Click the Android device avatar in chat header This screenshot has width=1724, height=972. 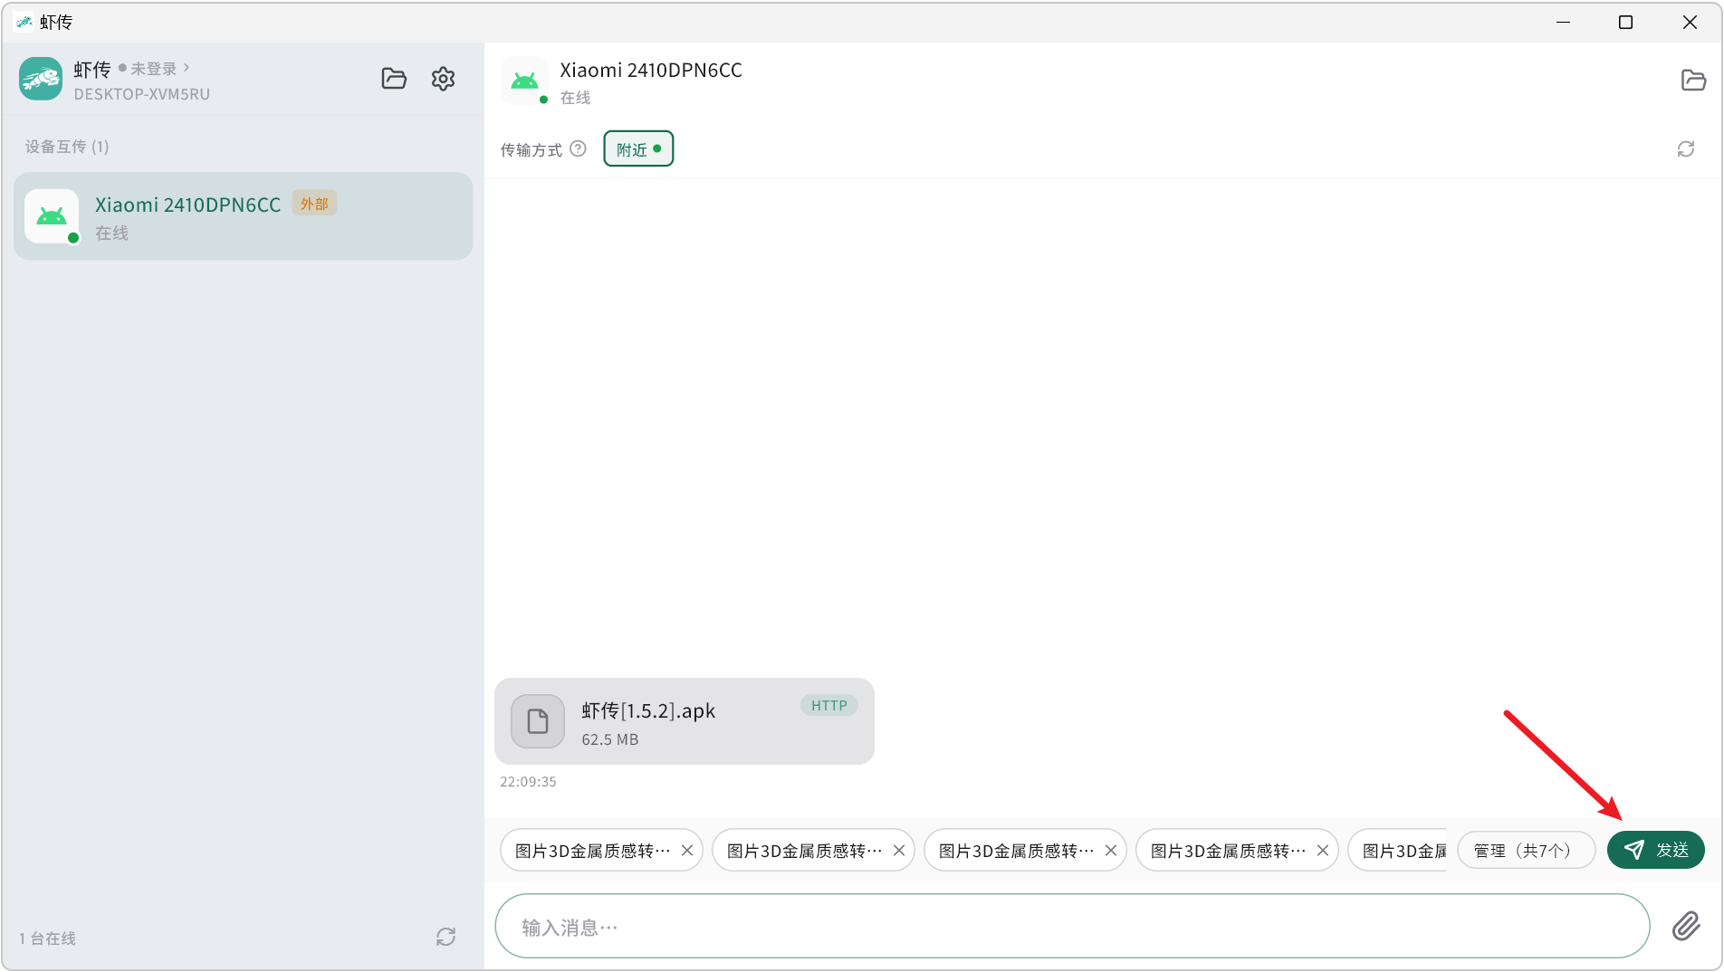pos(524,81)
